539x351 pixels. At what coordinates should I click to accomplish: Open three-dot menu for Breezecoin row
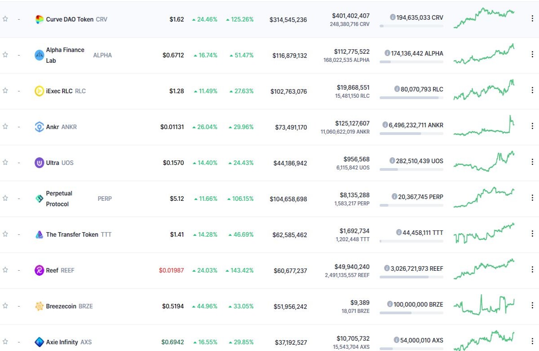[532, 306]
